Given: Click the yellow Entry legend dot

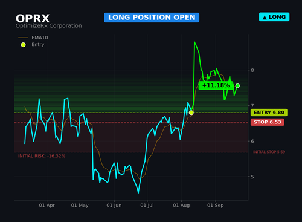Looking at the screenshot, I should (x=24, y=45).
